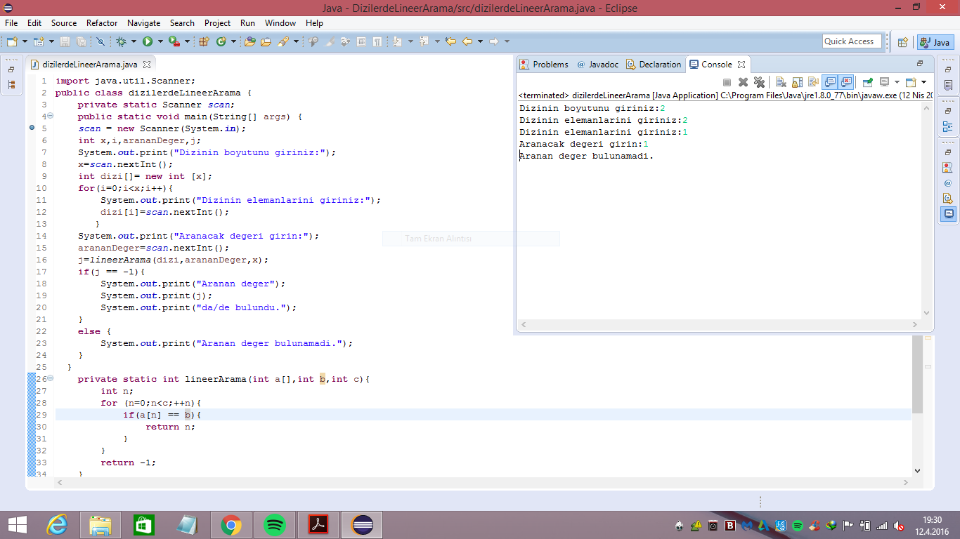Switch to the Javadoc tab
The image size is (960, 539).
pos(598,65)
